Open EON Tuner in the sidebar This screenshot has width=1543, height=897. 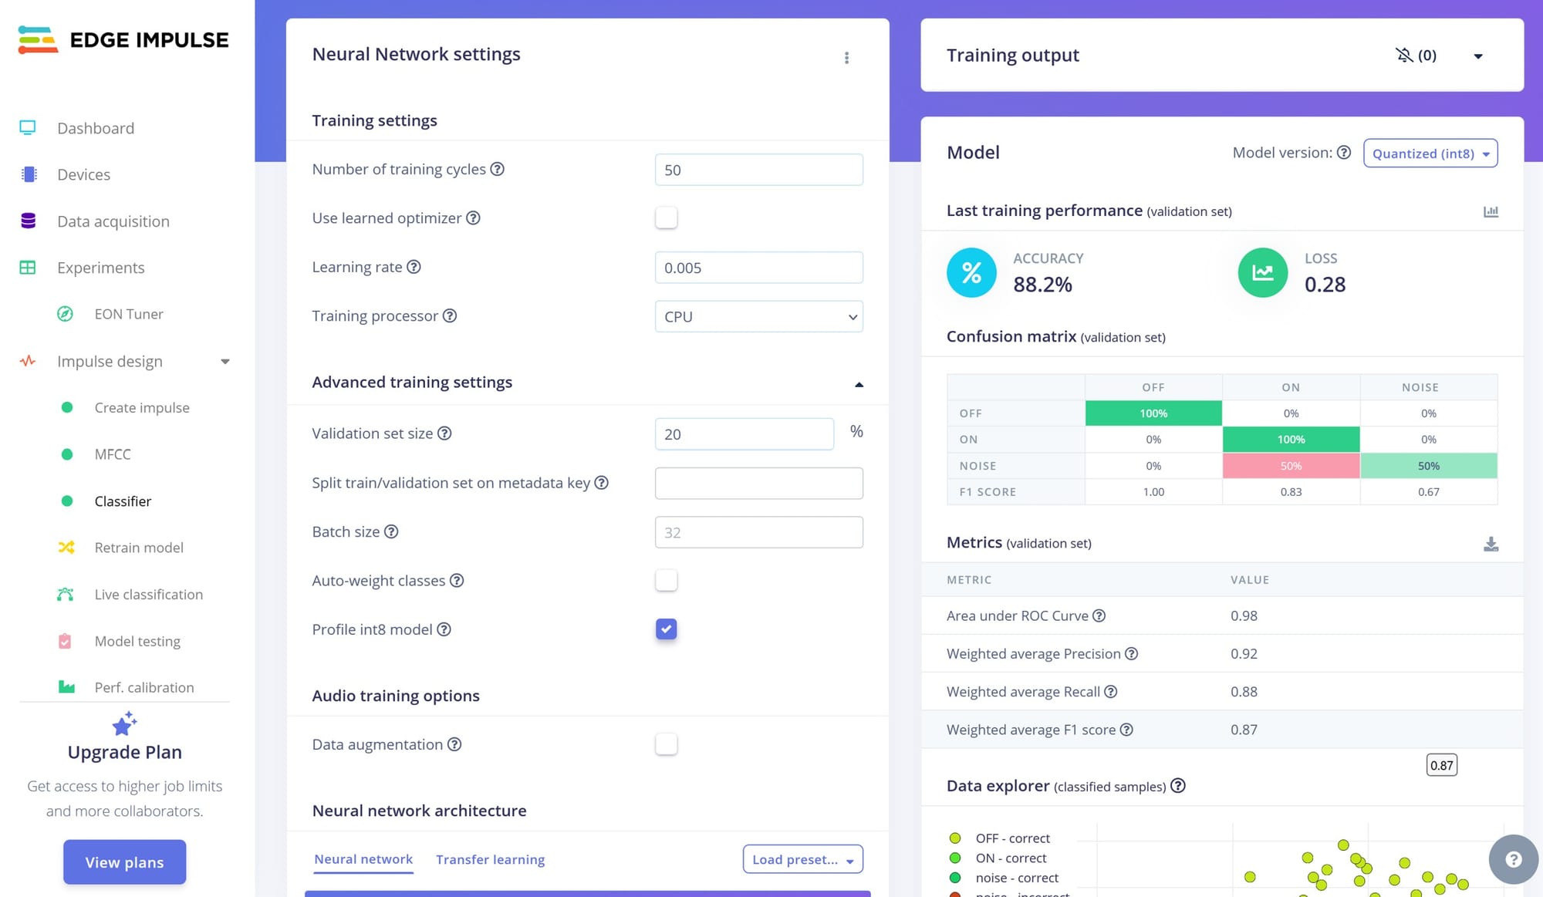[128, 314]
